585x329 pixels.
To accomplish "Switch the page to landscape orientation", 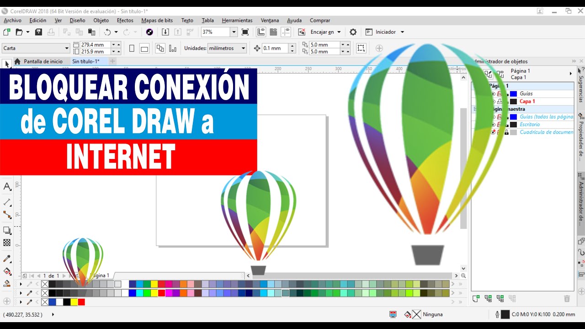I will pos(144,48).
